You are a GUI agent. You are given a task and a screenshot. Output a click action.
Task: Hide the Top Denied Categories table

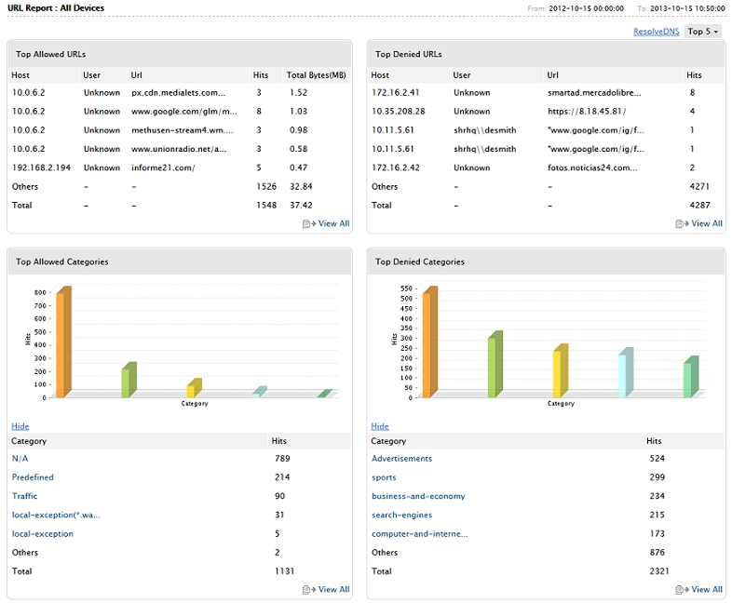click(380, 426)
